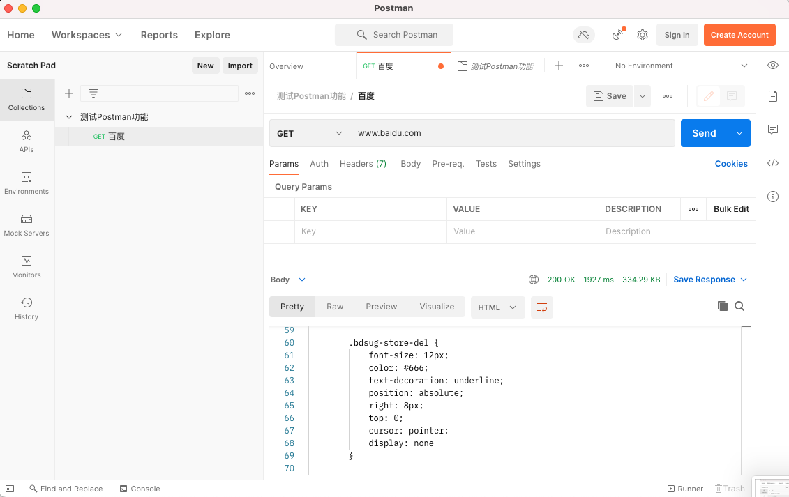Open the request info icon
This screenshot has height=497, width=789.
(x=773, y=196)
